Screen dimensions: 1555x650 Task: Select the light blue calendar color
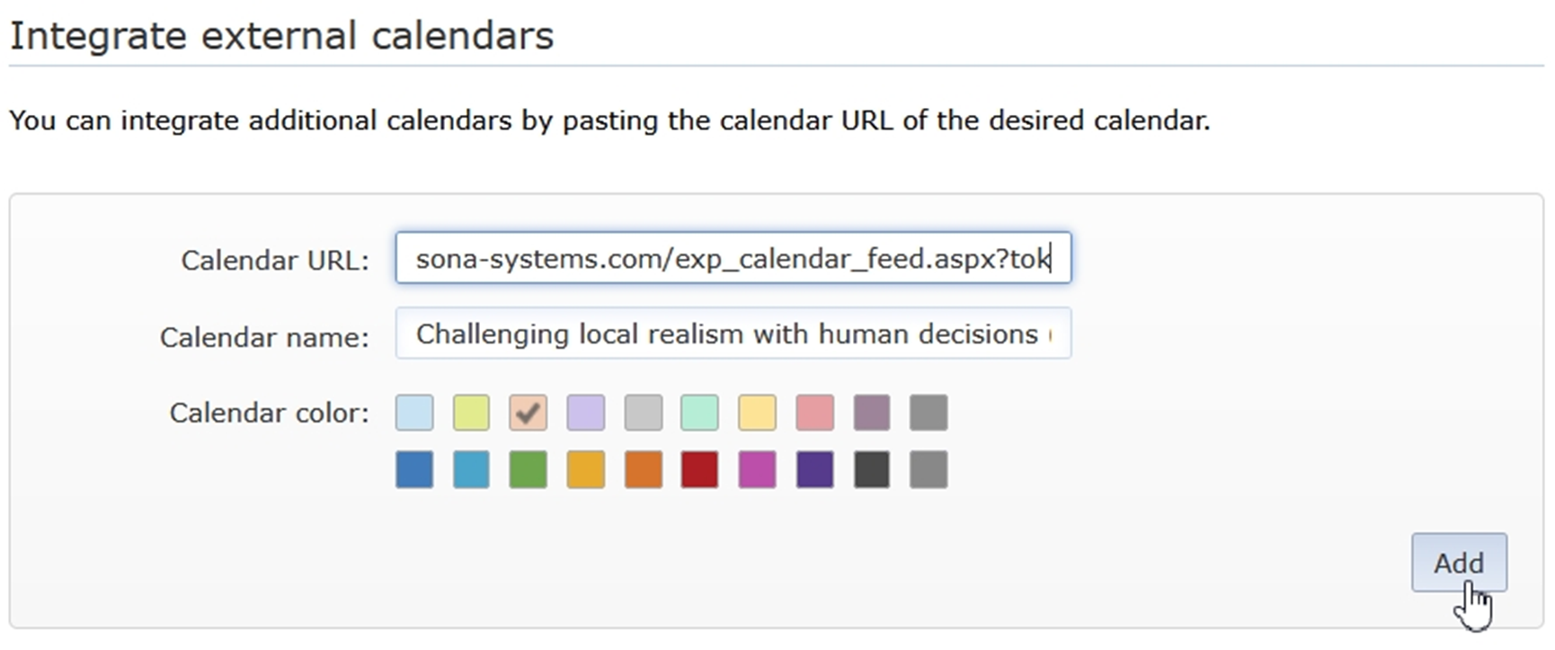click(414, 413)
